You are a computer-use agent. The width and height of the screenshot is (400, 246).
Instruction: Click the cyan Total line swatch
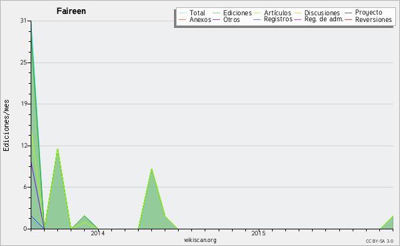click(x=183, y=13)
